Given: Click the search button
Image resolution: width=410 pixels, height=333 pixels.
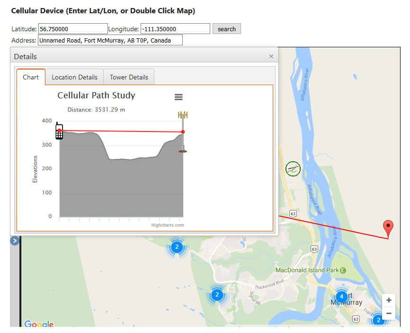Looking at the screenshot, I should pos(226,29).
